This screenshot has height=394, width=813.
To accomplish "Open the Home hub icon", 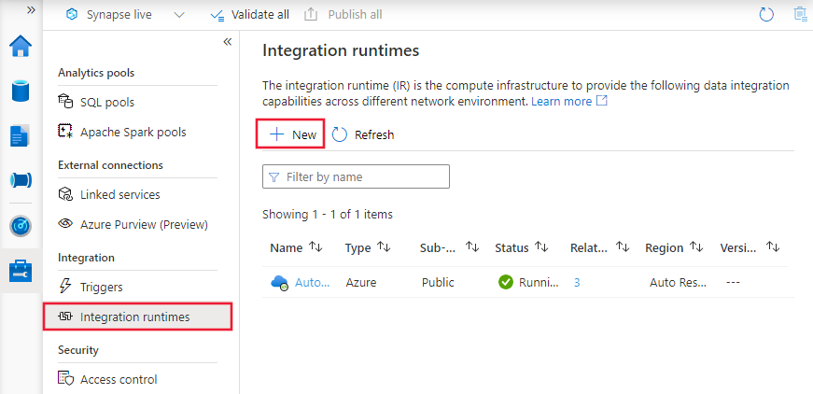I will click(21, 47).
